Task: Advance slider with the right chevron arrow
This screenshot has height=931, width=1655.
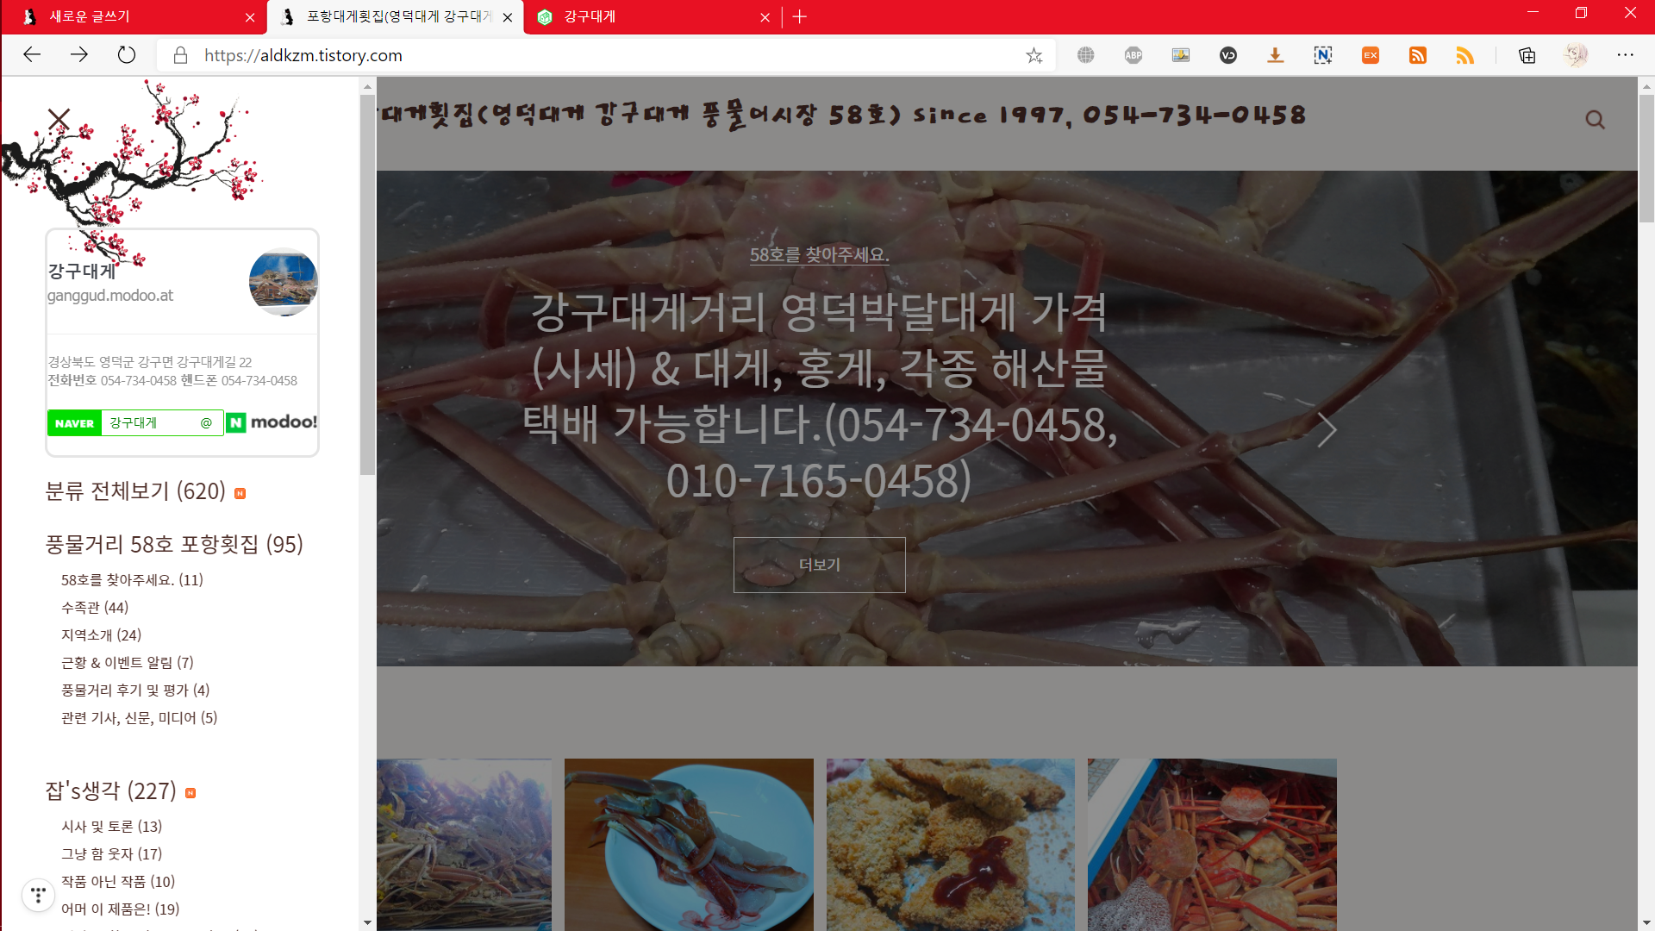Action: 1327,429
